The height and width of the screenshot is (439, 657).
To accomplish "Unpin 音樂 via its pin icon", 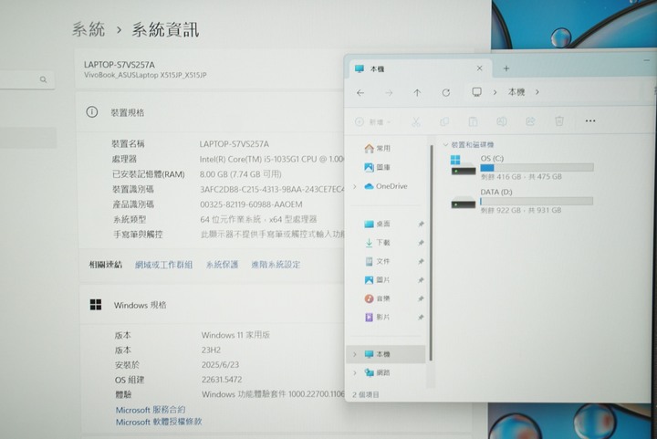I will tap(421, 298).
